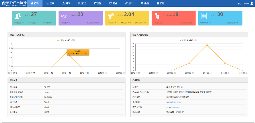Screen dimensions: 255x123
Task: Open the nav item with gear icon
Action: 144,3
